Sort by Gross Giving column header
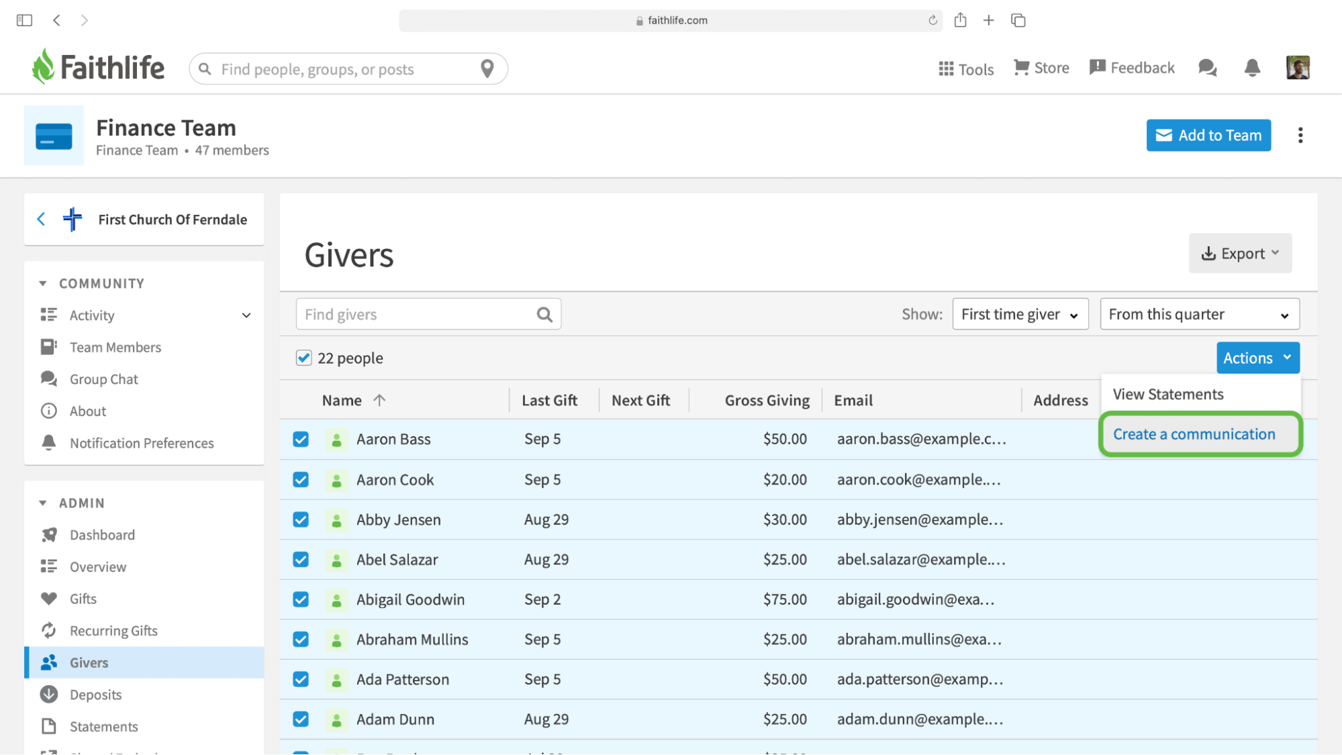The width and height of the screenshot is (1342, 755). pyautogui.click(x=767, y=401)
